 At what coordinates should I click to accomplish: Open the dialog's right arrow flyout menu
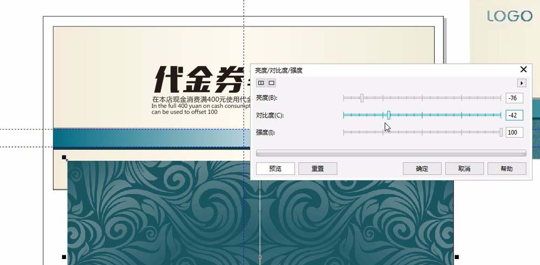click(522, 83)
